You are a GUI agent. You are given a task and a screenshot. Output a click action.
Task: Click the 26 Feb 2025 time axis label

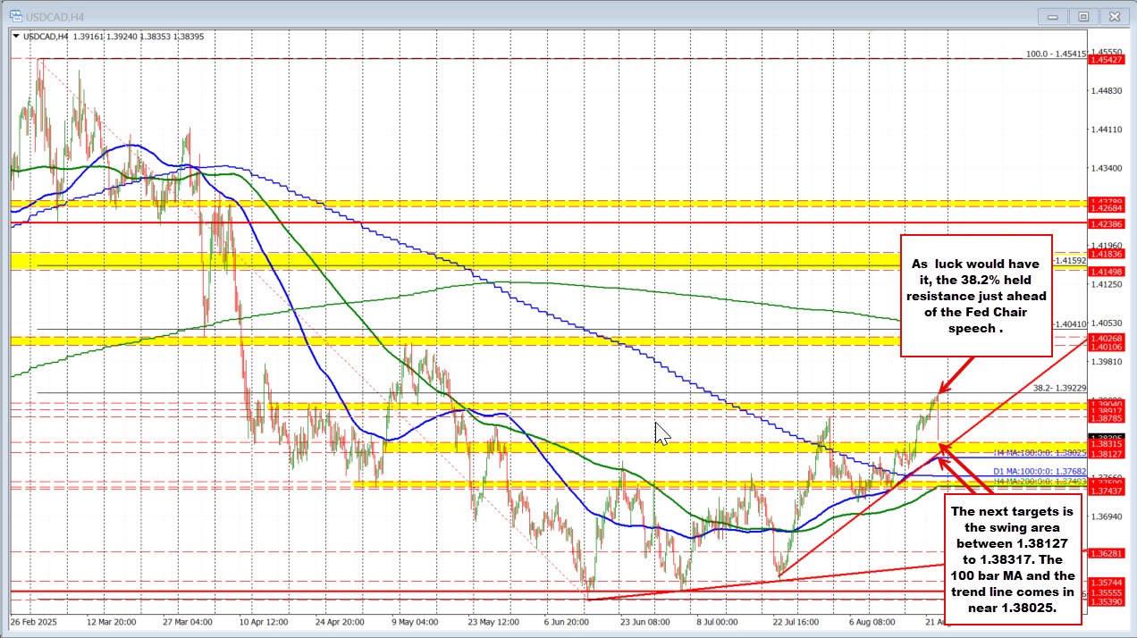pyautogui.click(x=36, y=620)
